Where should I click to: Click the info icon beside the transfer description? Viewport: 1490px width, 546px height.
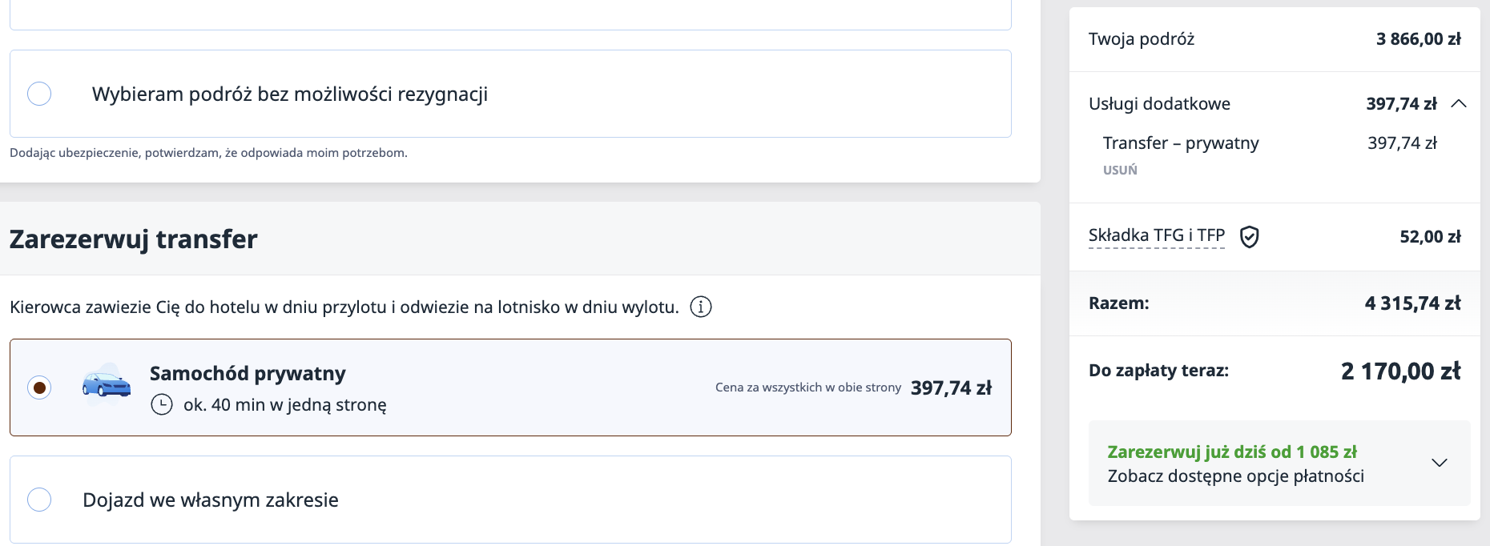click(701, 307)
